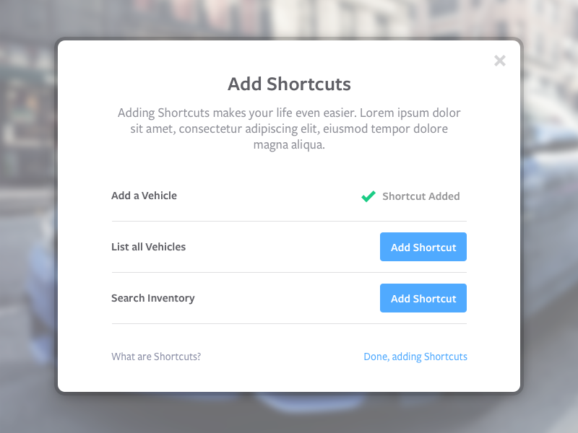Select the "Add a Vehicle" row label
The image size is (578, 433).
[x=144, y=196]
